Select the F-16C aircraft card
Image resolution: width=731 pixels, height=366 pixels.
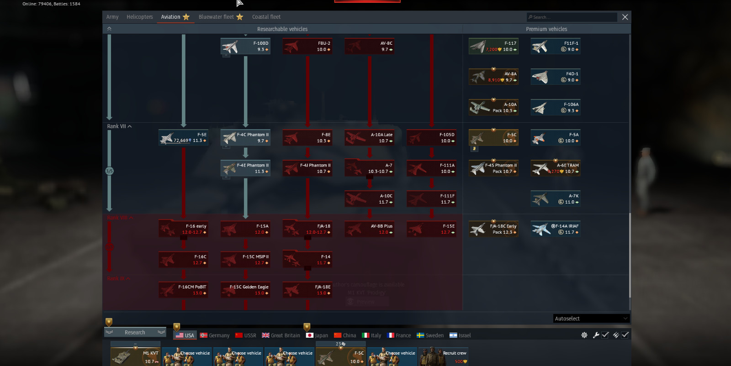coord(183,259)
